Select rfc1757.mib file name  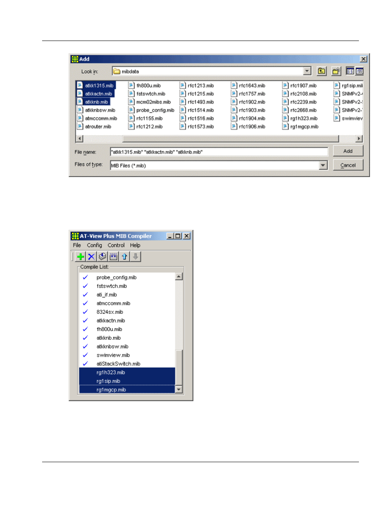252,94
